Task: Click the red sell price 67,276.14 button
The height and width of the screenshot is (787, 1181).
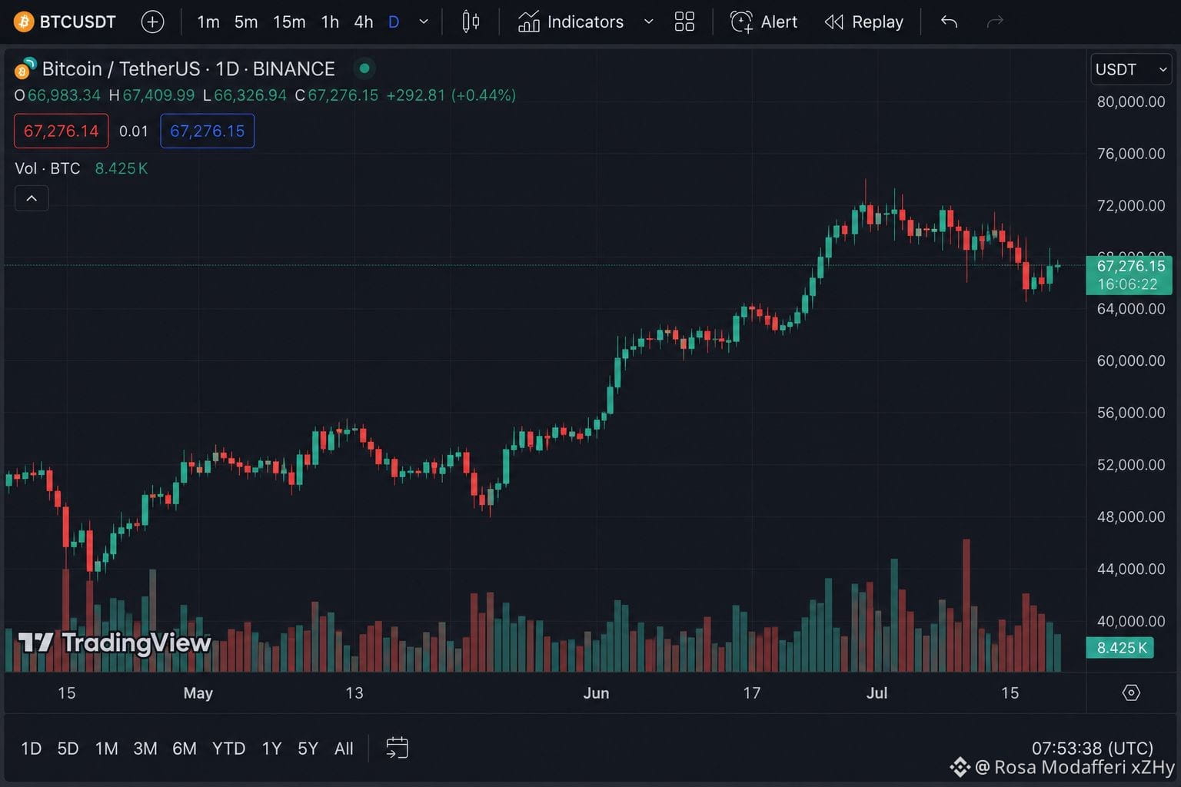Action: pos(62,131)
